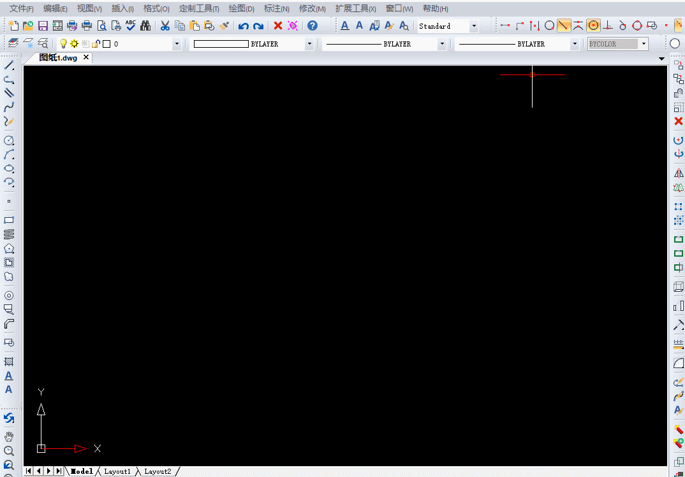Open the linetype BYLAYER dropdown
685x477 pixels.
coord(442,43)
